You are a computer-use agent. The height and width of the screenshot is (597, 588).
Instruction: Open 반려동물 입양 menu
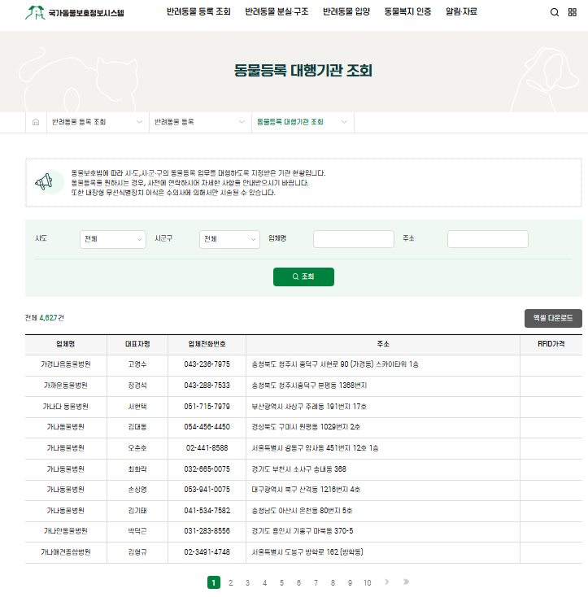(346, 12)
